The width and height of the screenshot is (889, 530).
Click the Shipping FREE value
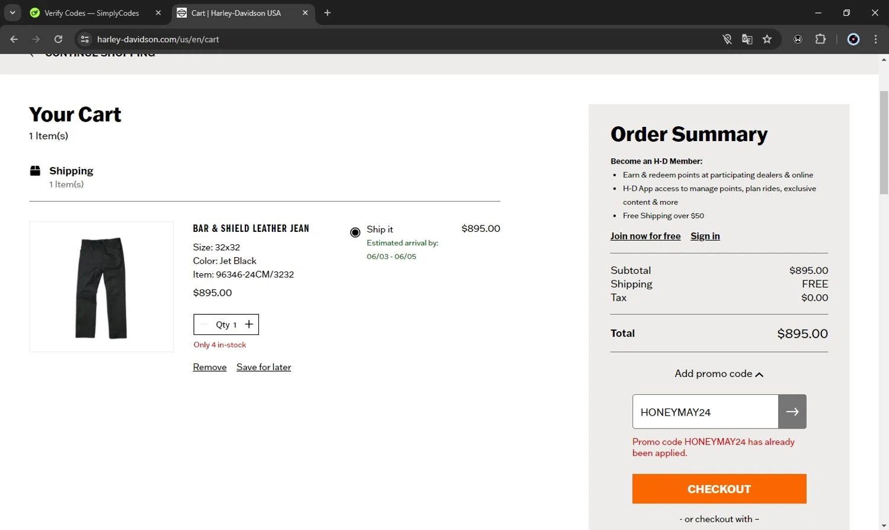(815, 284)
